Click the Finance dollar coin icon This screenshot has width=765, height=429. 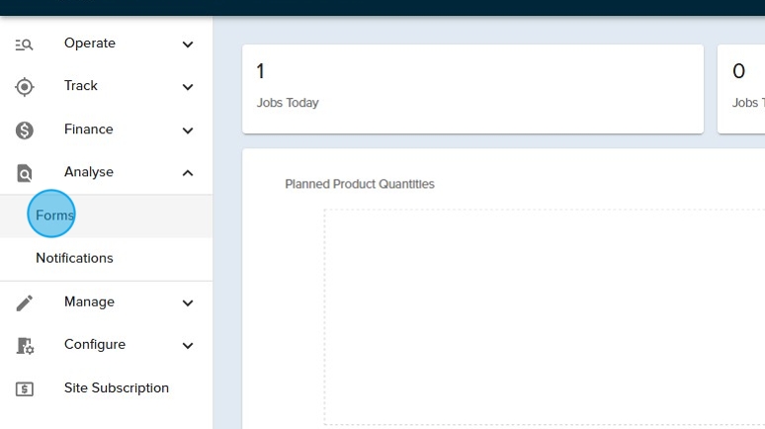pyautogui.click(x=25, y=130)
